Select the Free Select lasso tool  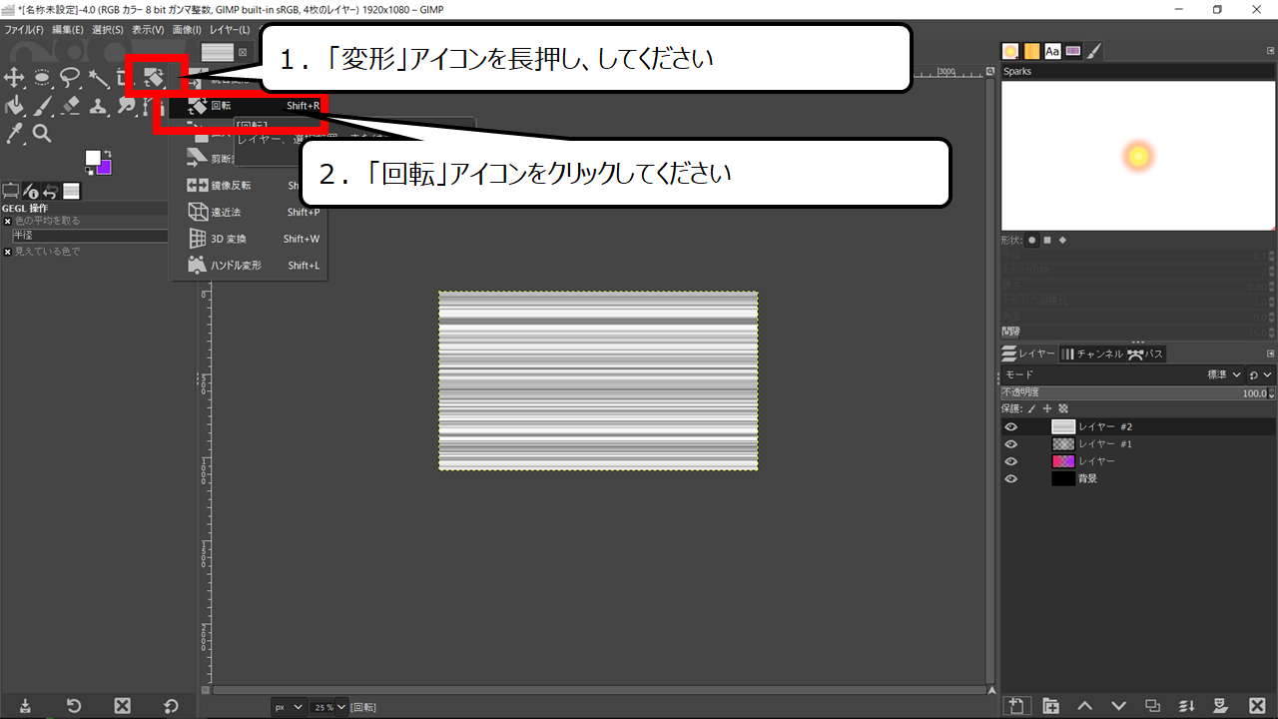click(71, 77)
